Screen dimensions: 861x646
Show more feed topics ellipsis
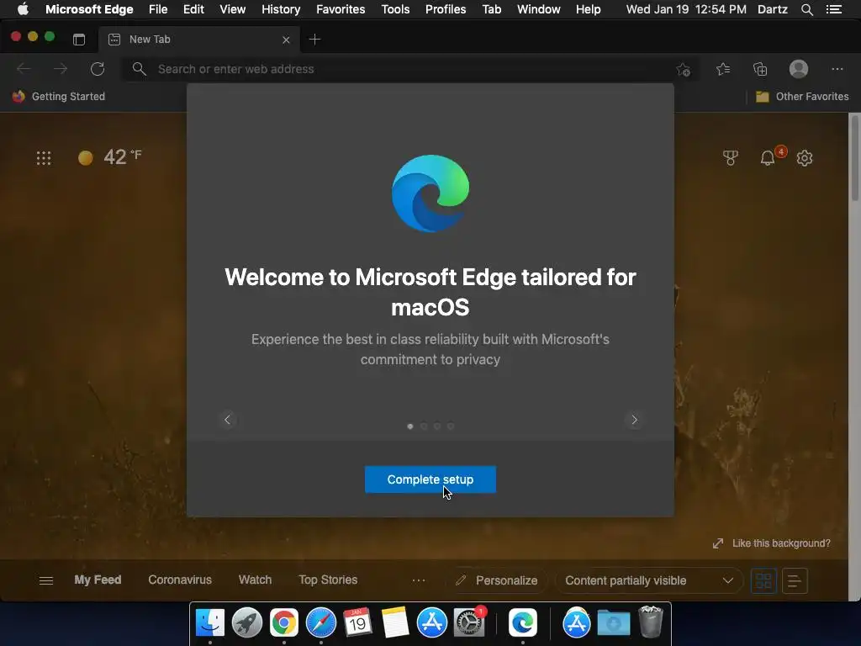tap(419, 580)
